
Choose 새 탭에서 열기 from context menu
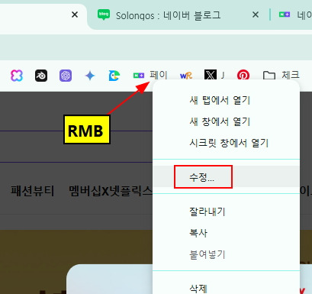click(x=226, y=100)
